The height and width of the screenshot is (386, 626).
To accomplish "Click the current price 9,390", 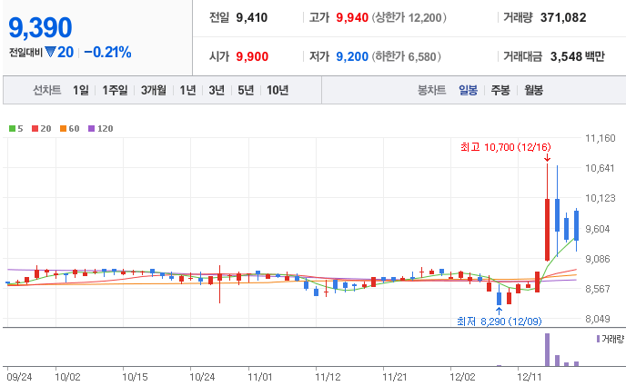I will [40, 27].
